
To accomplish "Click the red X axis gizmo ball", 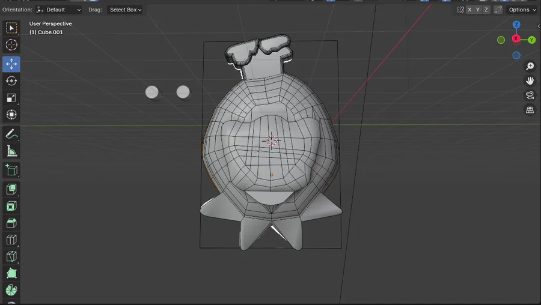I will [516, 38].
